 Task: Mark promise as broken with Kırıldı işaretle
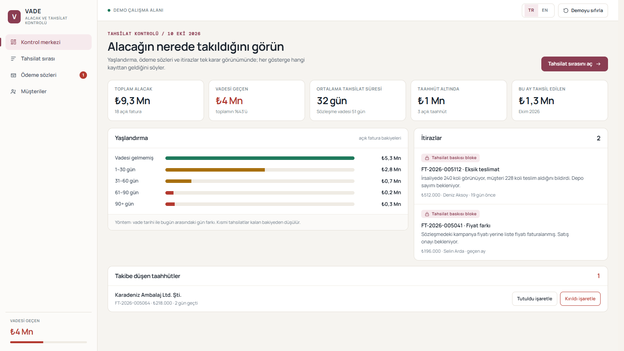(580, 299)
